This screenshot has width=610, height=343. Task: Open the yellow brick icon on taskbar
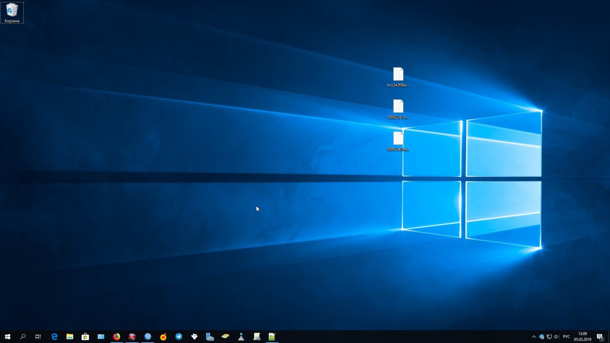[x=225, y=337]
